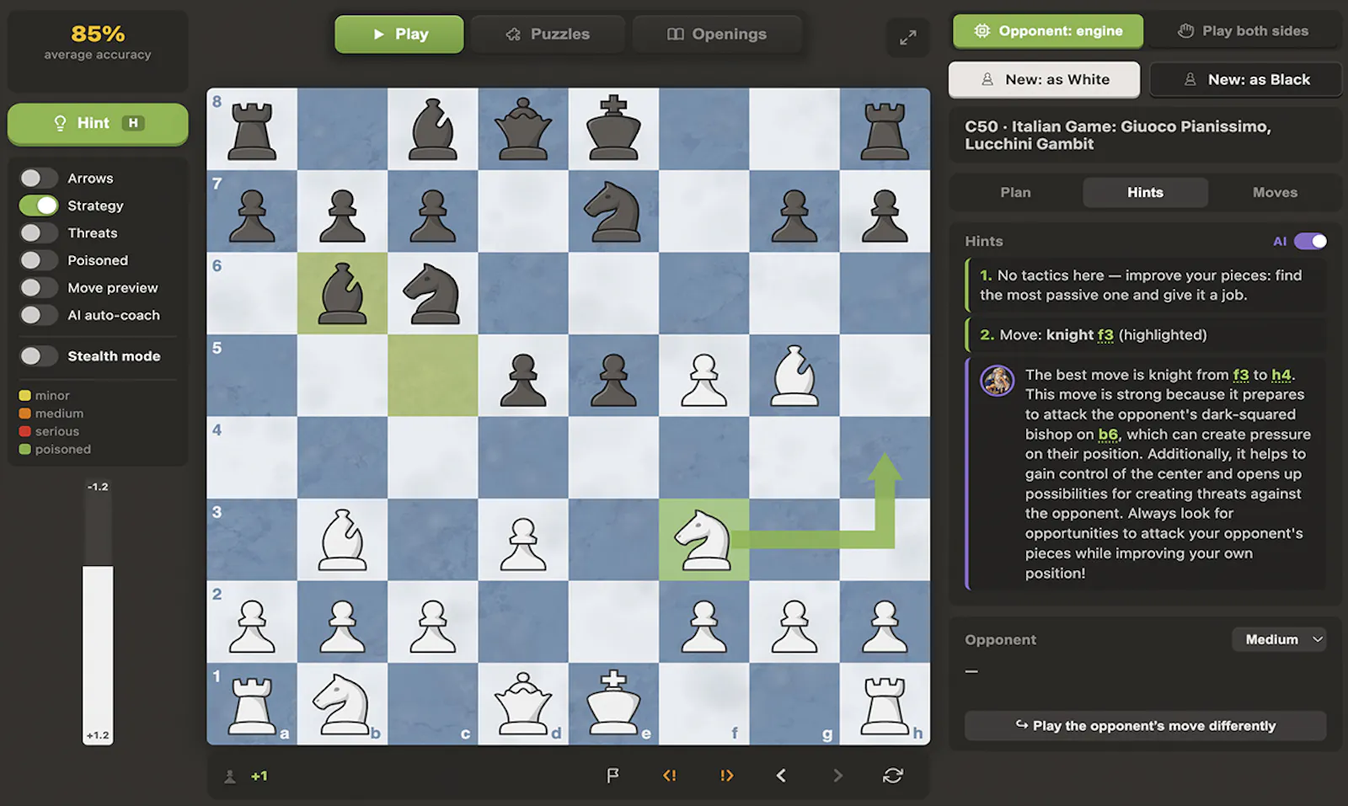Click the orange medium legend swatch
The height and width of the screenshot is (806, 1348).
pos(25,414)
